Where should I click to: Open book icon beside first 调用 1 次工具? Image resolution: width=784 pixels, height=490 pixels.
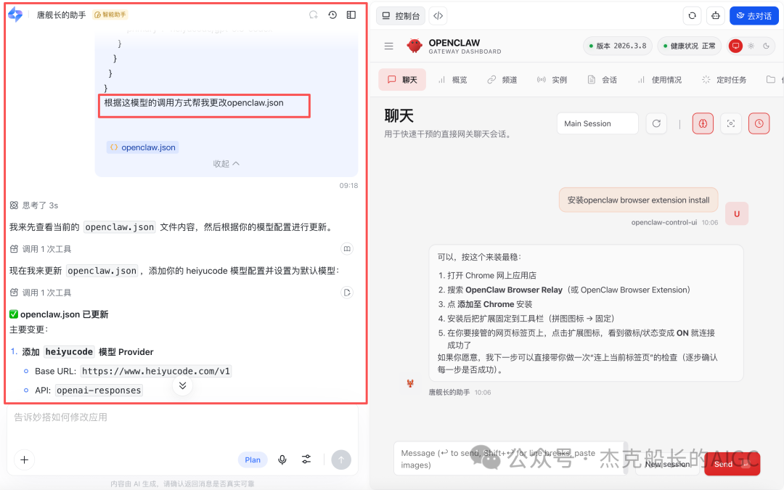click(x=347, y=248)
